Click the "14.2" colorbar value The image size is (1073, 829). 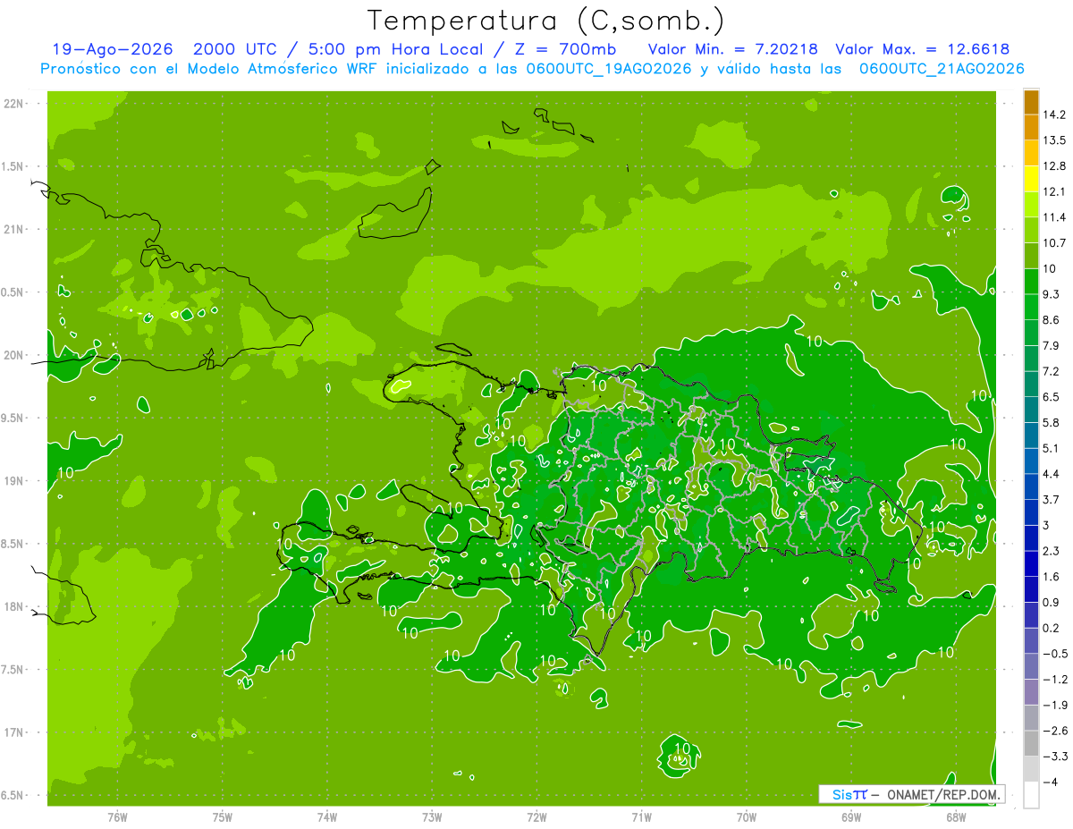(x=1056, y=114)
